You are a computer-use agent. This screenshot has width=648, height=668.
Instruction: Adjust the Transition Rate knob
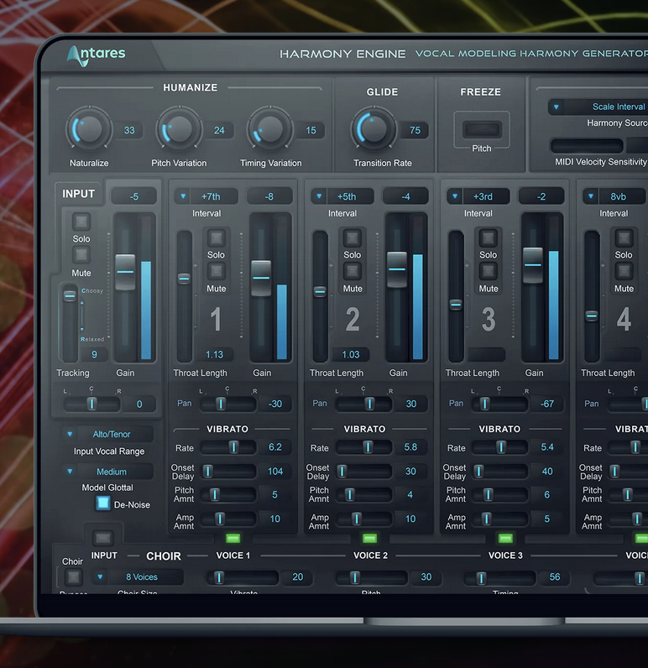tap(374, 128)
